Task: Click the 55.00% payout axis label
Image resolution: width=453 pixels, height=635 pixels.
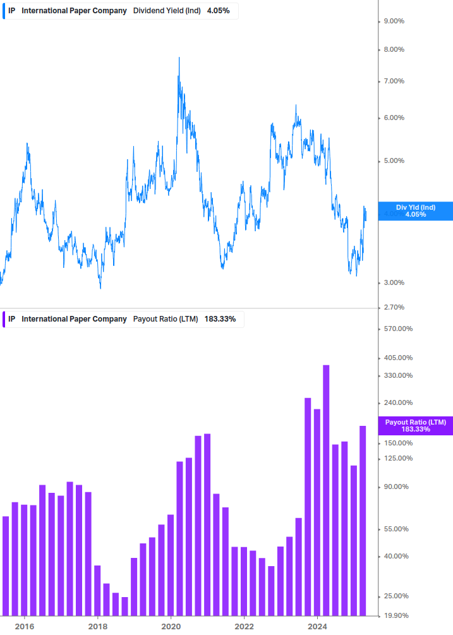Action: 396,529
